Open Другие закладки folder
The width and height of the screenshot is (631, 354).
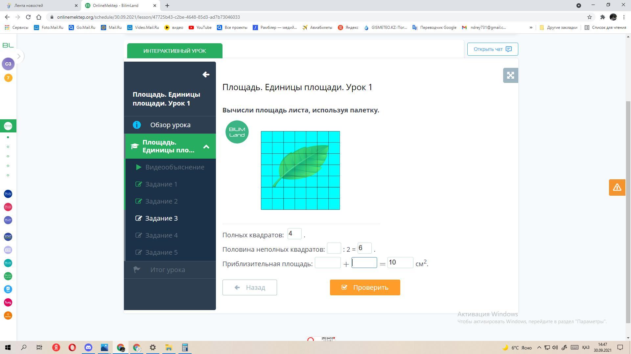click(558, 28)
